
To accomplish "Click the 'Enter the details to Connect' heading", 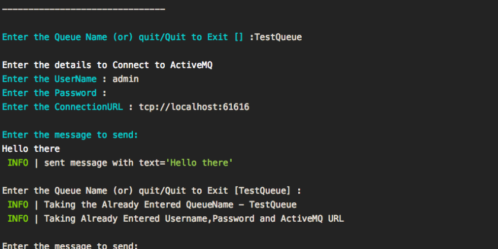I will (x=107, y=65).
